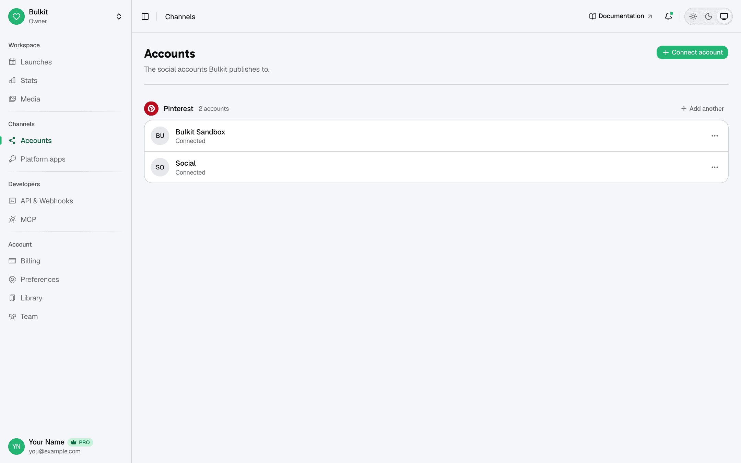Switch to dark theme moon icon

[x=708, y=16]
